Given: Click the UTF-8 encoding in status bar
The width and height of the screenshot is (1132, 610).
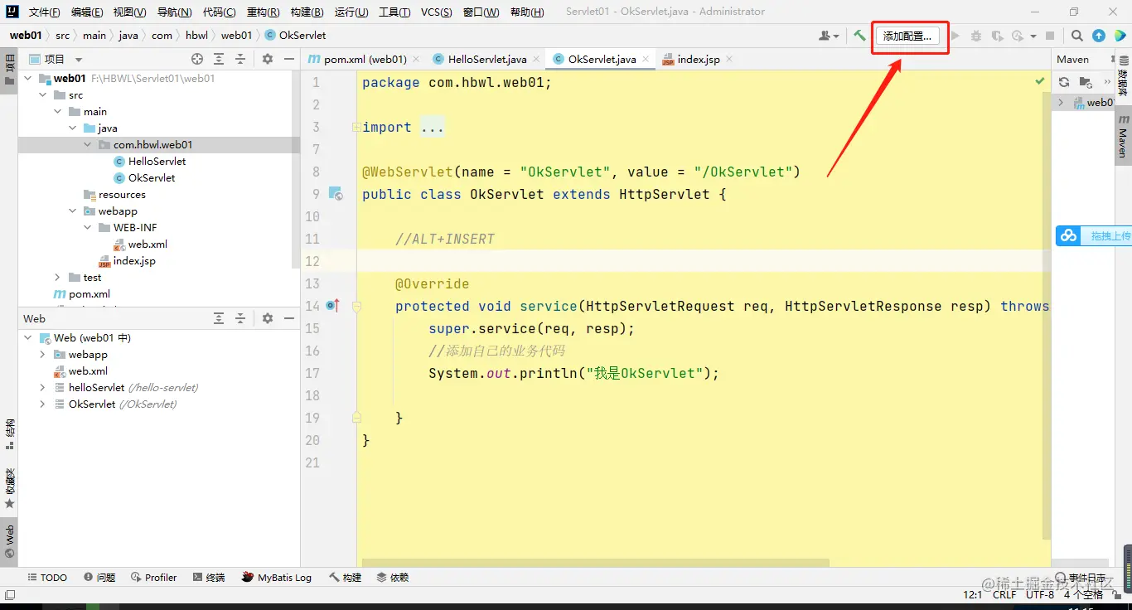Looking at the screenshot, I should click(x=1040, y=594).
